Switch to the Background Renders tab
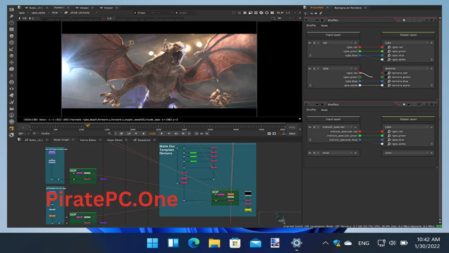 coord(348,8)
